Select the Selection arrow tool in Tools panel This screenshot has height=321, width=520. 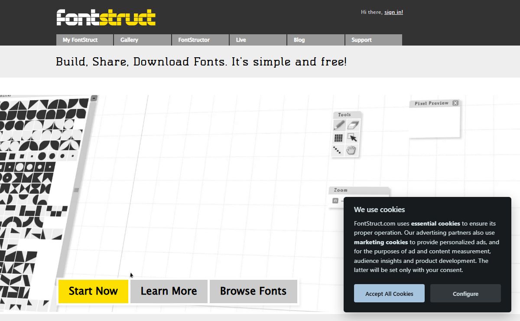click(x=352, y=138)
